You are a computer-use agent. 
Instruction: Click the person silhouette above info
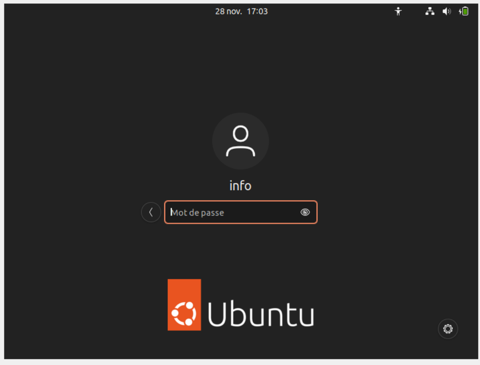240,141
